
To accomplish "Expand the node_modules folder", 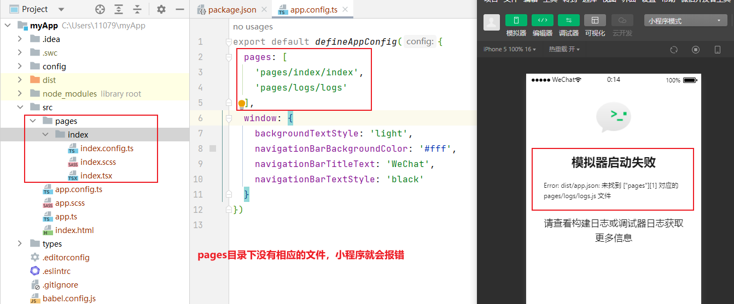I will pyautogui.click(x=20, y=94).
